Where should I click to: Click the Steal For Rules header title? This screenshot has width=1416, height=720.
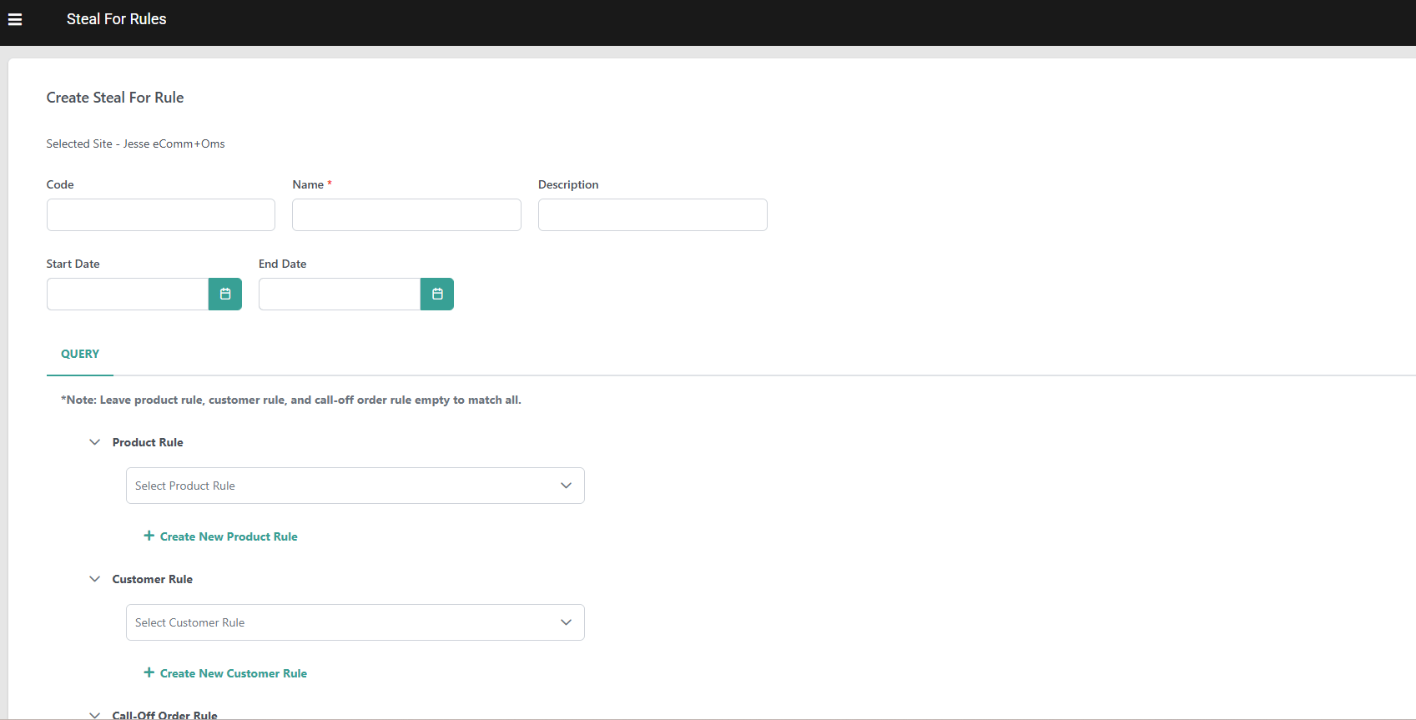coord(117,19)
